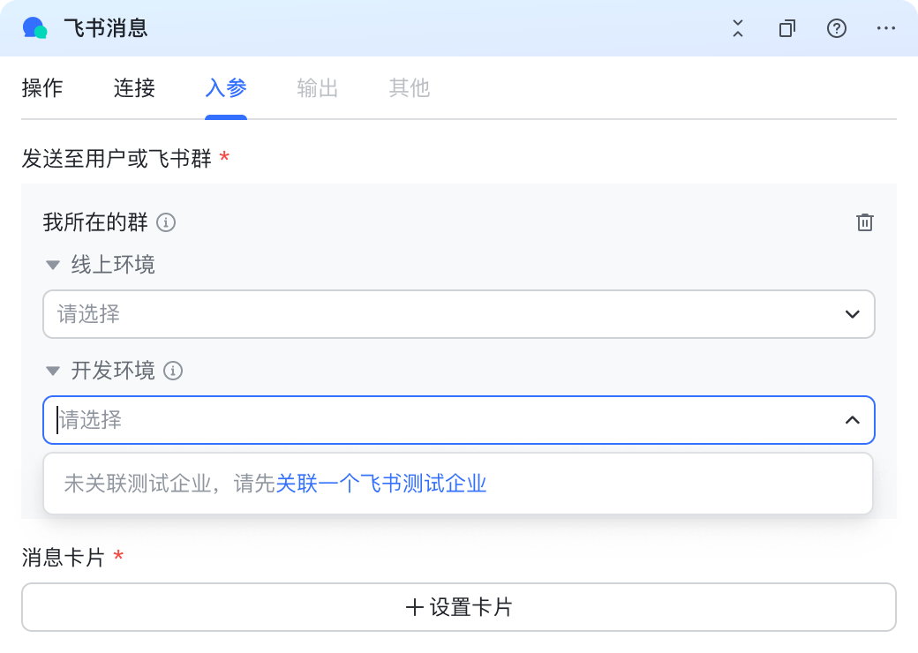918x653 pixels.
Task: Collapse the panel with the double-chevron icon
Action: tap(738, 28)
